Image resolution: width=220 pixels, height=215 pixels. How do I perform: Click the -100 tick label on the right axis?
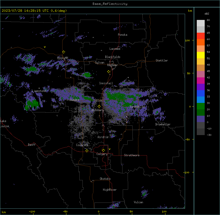(187, 172)
